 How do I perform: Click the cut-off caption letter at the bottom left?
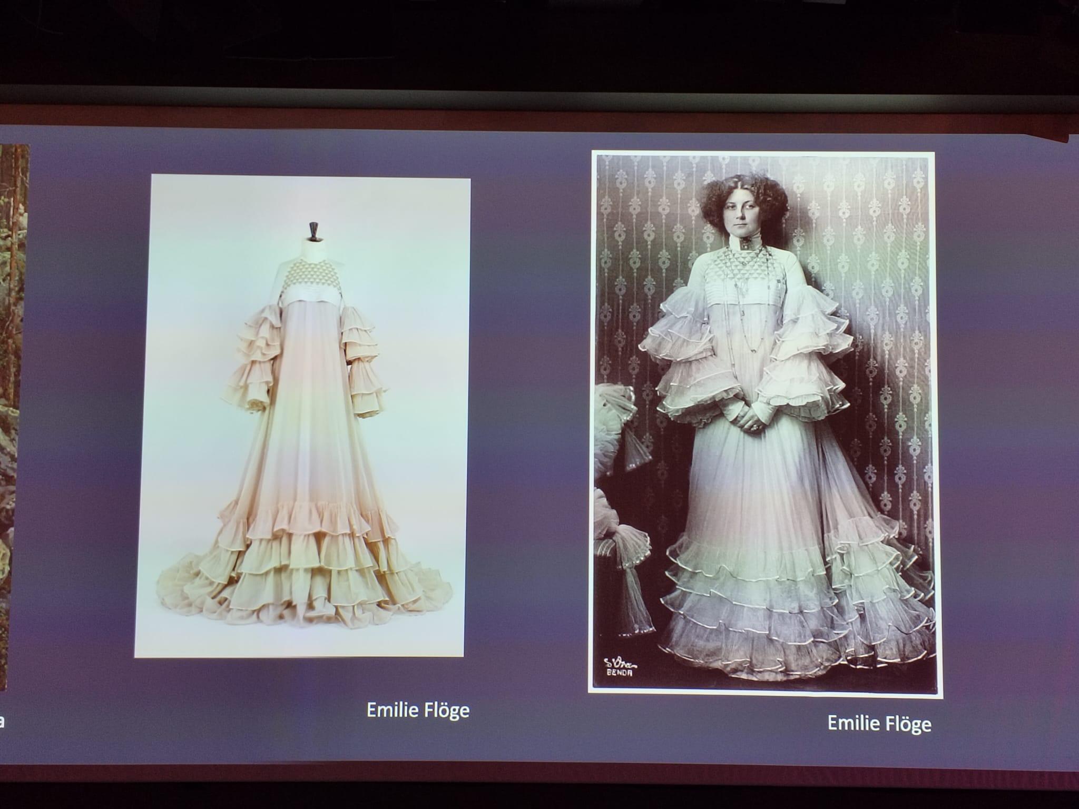(x=2, y=721)
